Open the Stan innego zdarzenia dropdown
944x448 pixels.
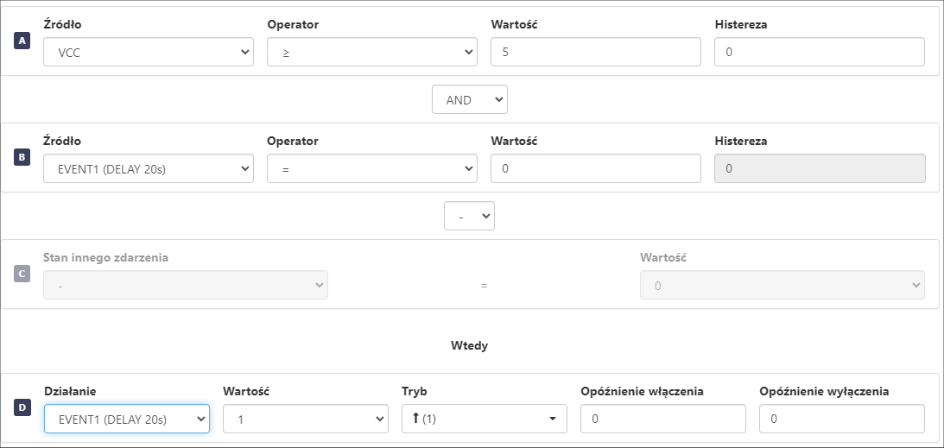(186, 285)
